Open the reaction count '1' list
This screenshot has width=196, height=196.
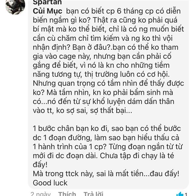click(186, 194)
